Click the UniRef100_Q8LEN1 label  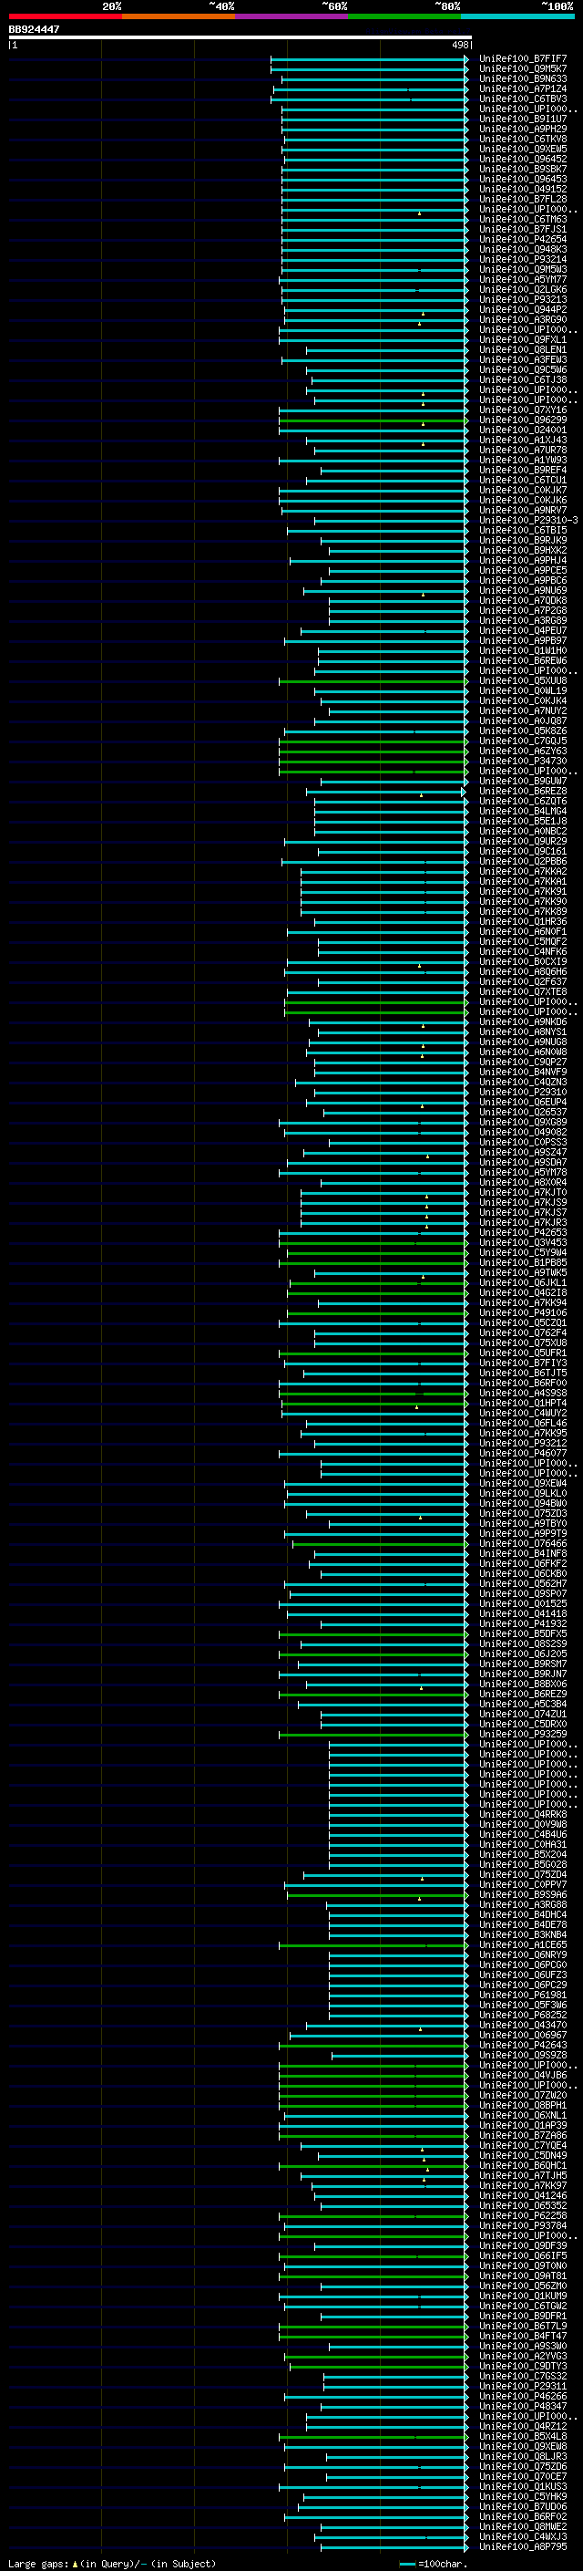coord(523,349)
